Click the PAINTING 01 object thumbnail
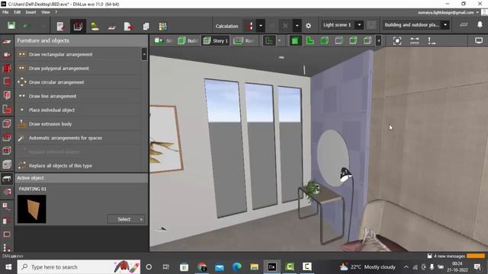Viewport: 488px width, 274px height. (32, 209)
